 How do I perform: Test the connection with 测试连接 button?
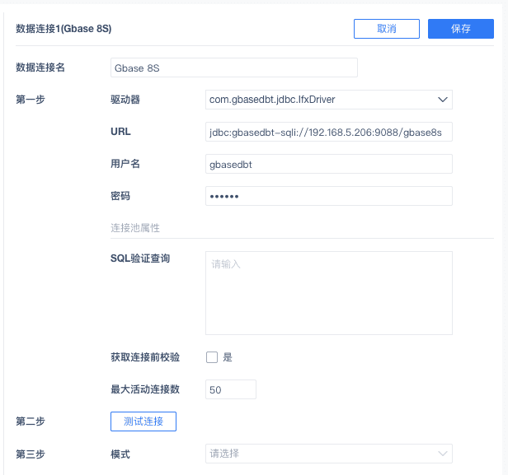click(143, 421)
